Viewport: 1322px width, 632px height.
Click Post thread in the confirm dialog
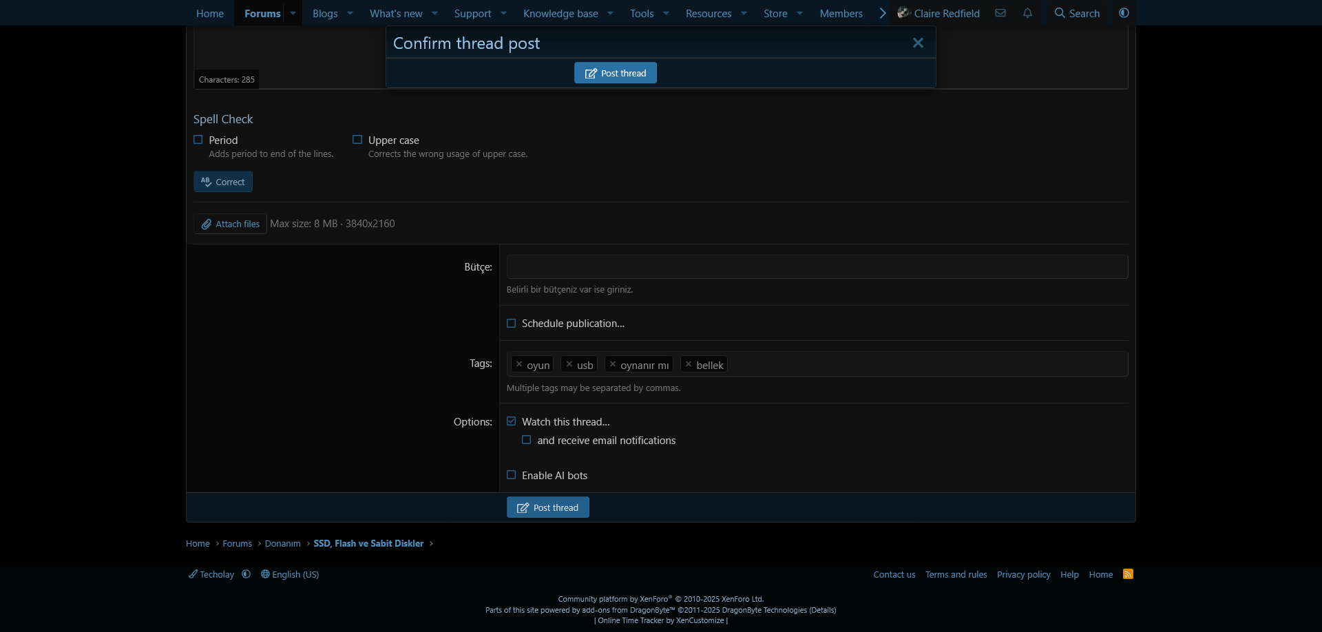616,73
